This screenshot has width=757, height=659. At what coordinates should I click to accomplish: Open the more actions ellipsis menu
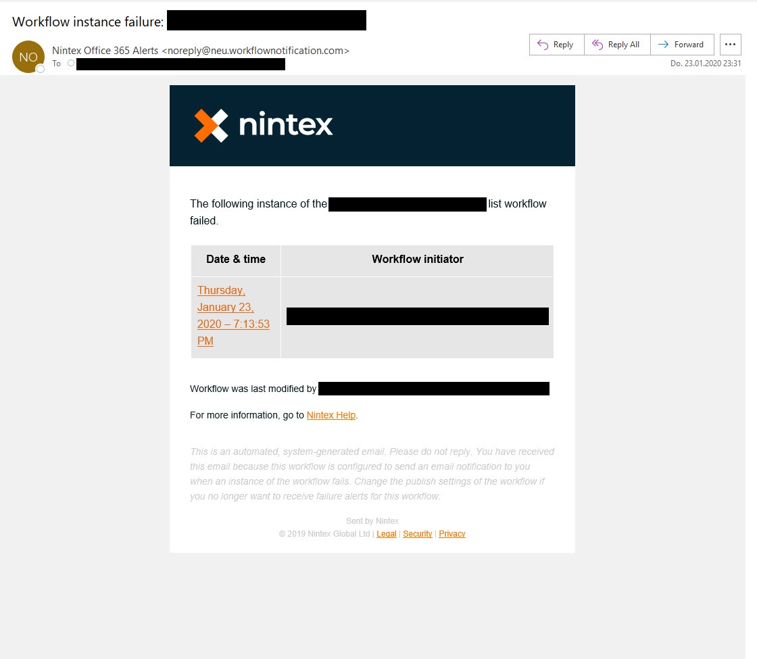coord(731,45)
